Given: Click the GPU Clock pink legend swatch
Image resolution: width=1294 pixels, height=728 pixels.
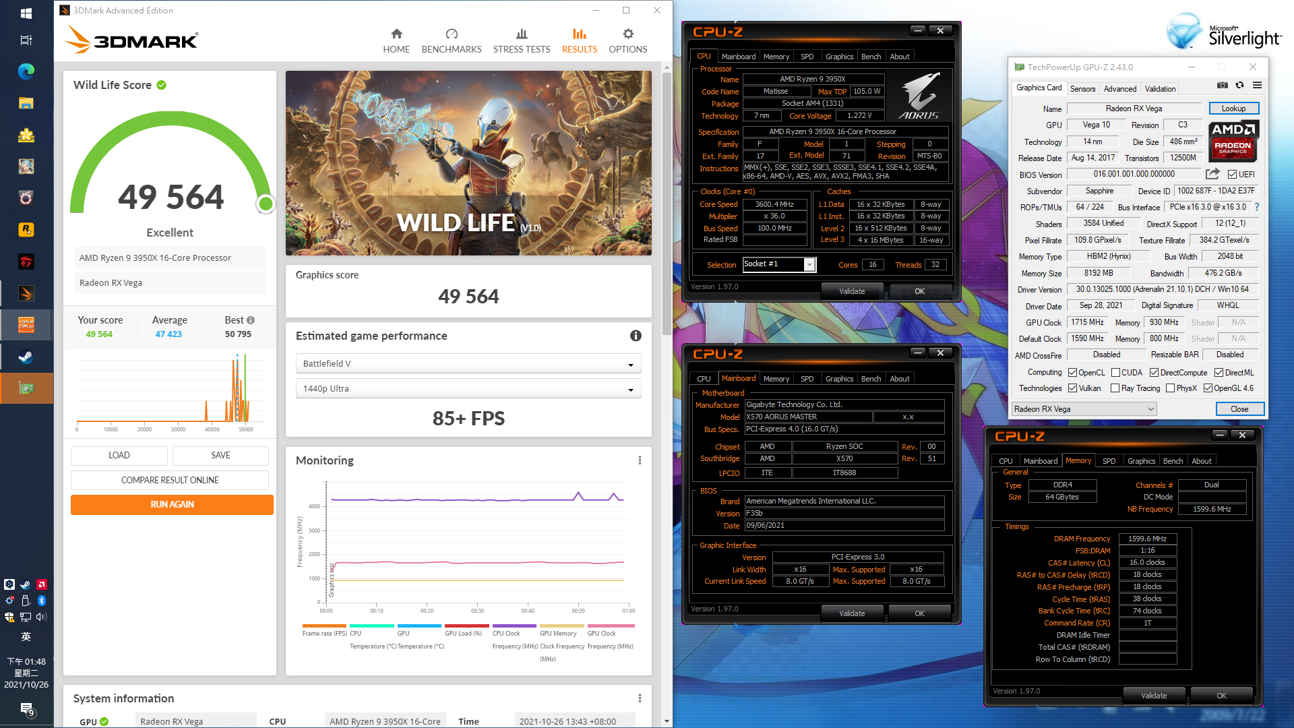Looking at the screenshot, I should pyautogui.click(x=611, y=626).
